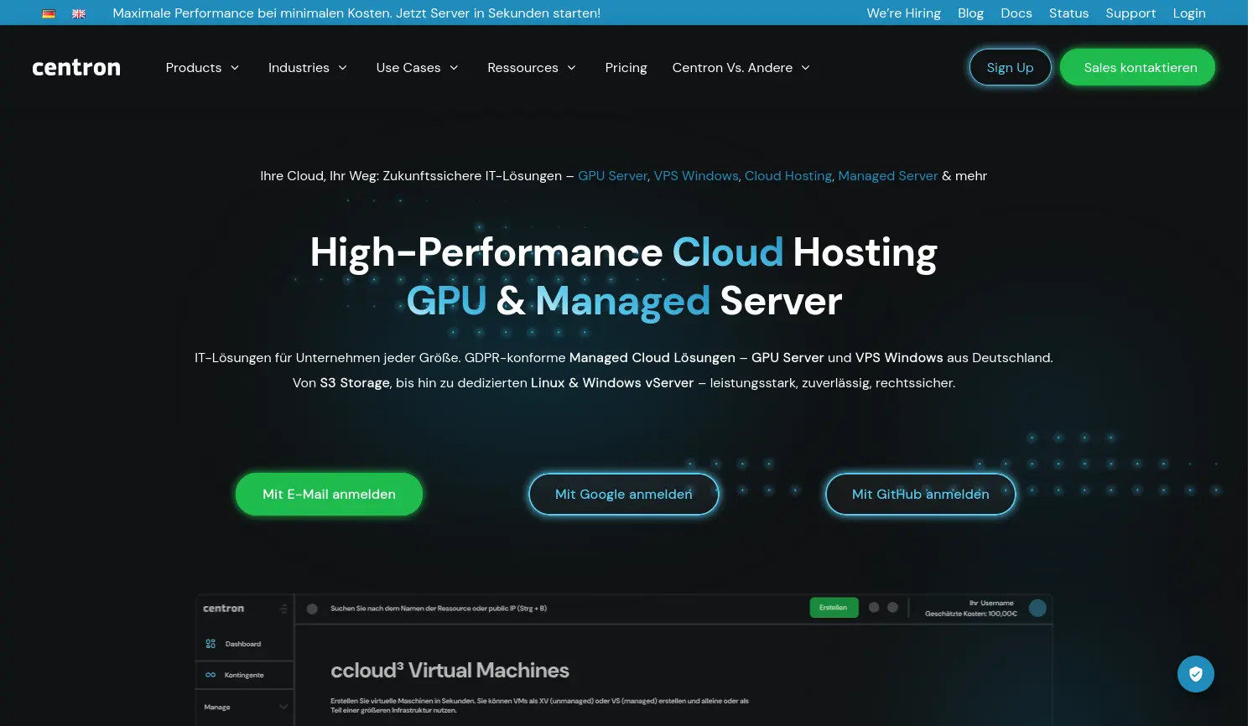This screenshot has width=1258, height=726.
Task: Click the centron logo in header
Action: click(76, 68)
